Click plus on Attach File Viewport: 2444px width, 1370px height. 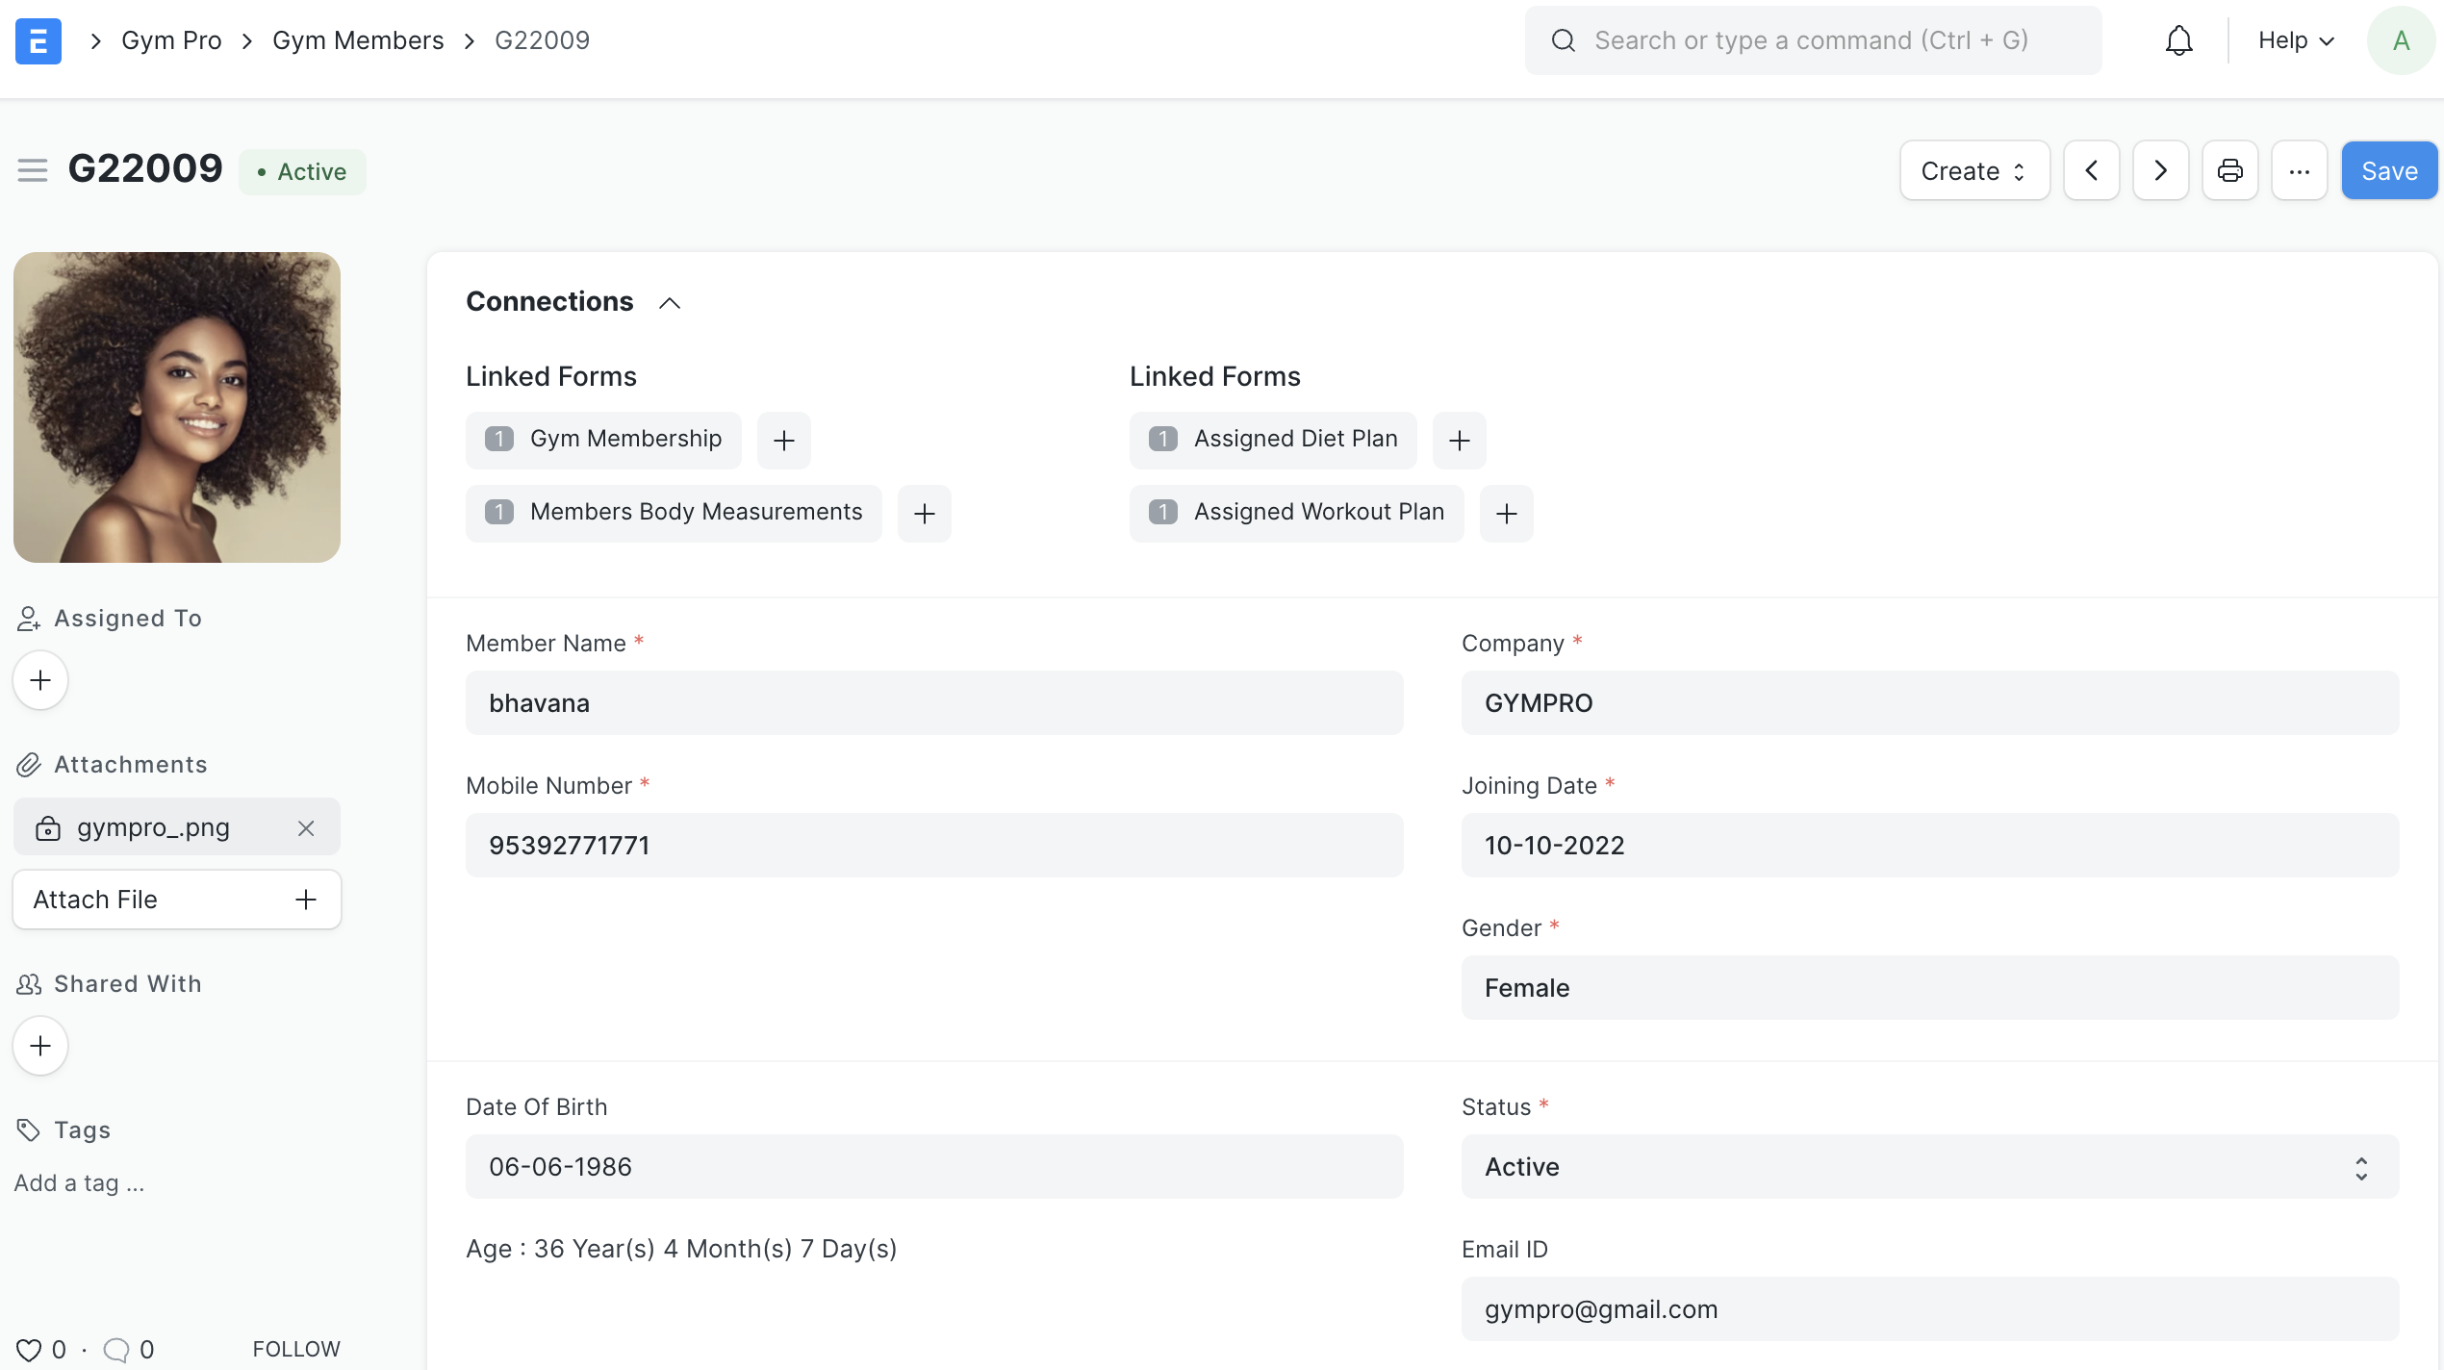[306, 900]
